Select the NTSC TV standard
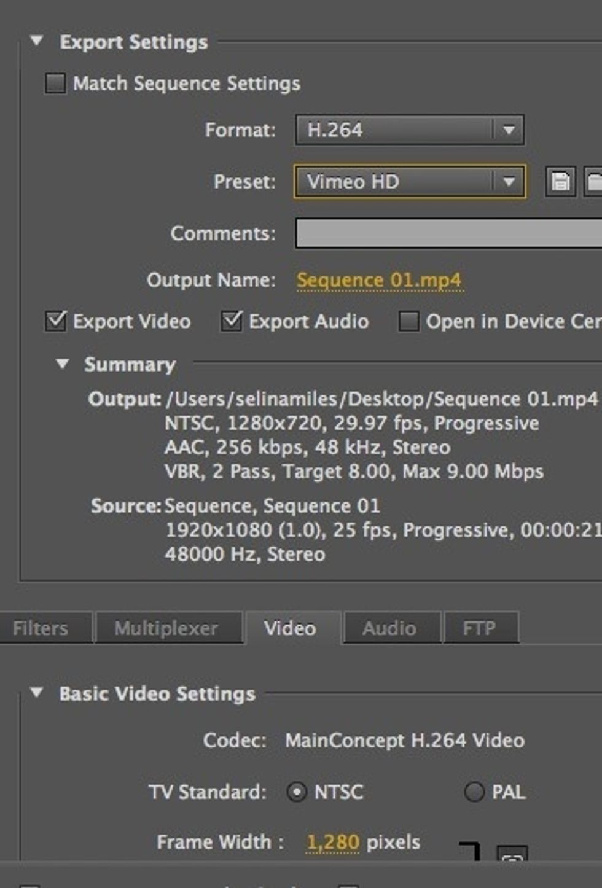The image size is (602, 888). click(299, 792)
